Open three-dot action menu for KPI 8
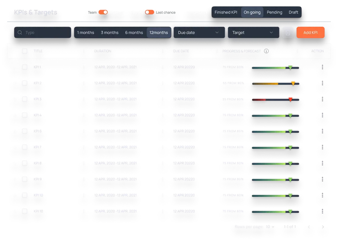This screenshot has width=338, height=246. (x=322, y=163)
